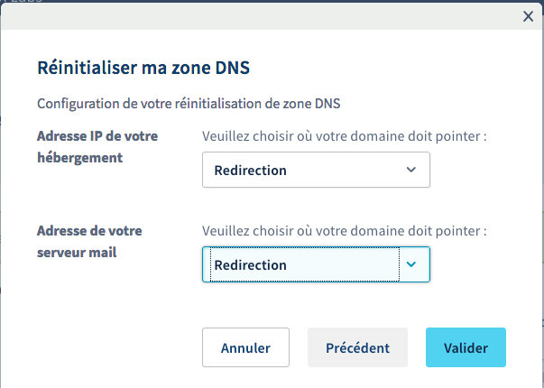Click the 'Adresse IP de votre hébergement' label
This screenshot has width=544, height=388.
click(x=97, y=146)
